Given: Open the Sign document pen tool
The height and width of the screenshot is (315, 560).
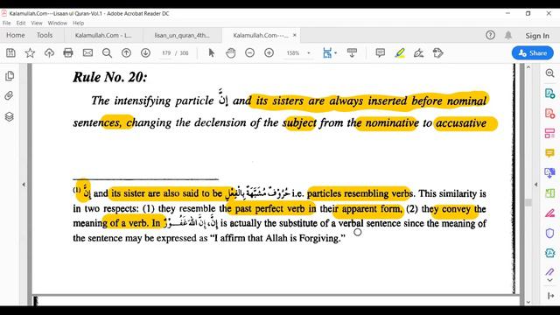Looking at the screenshot, I should click(x=418, y=52).
